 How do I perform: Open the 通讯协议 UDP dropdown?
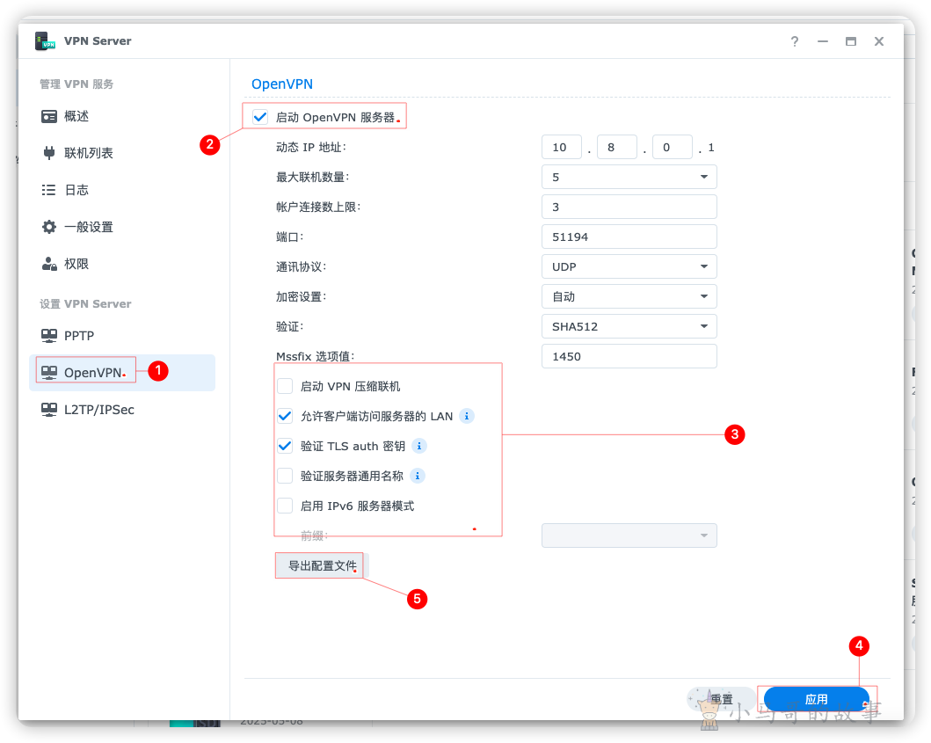[629, 266]
